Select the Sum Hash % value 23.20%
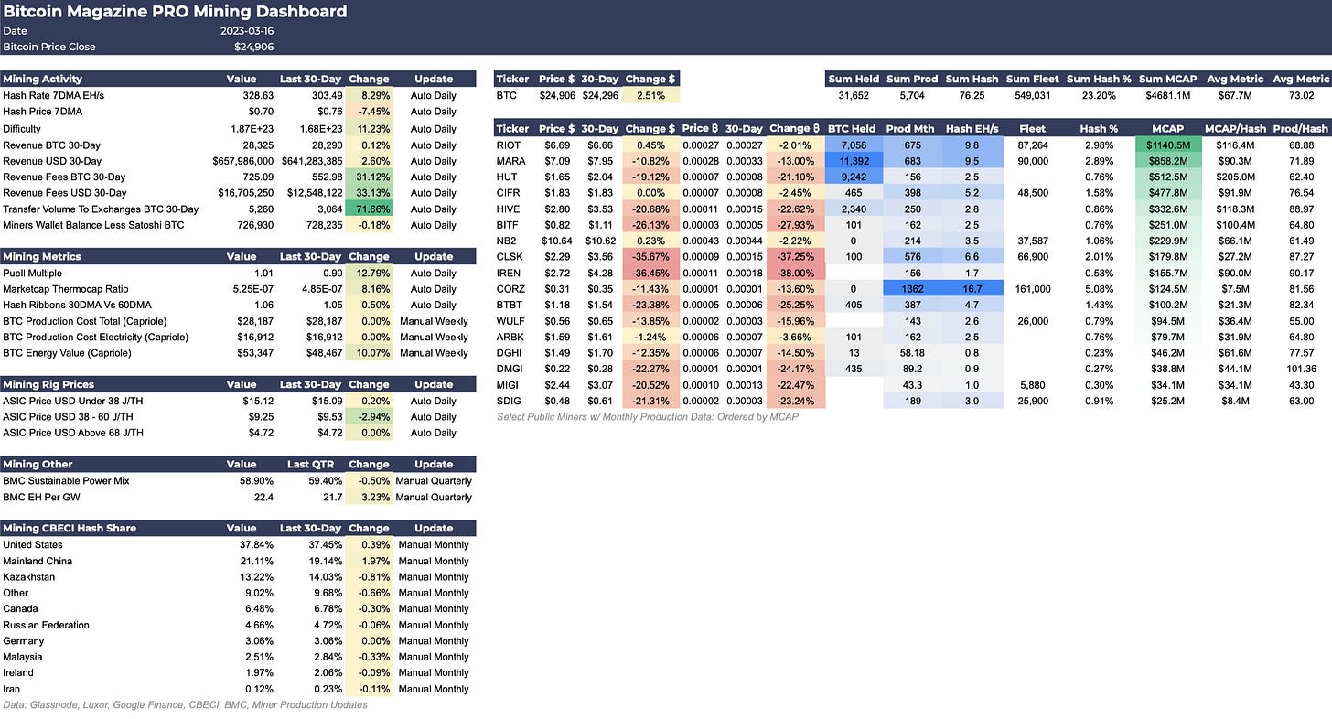 point(1098,95)
